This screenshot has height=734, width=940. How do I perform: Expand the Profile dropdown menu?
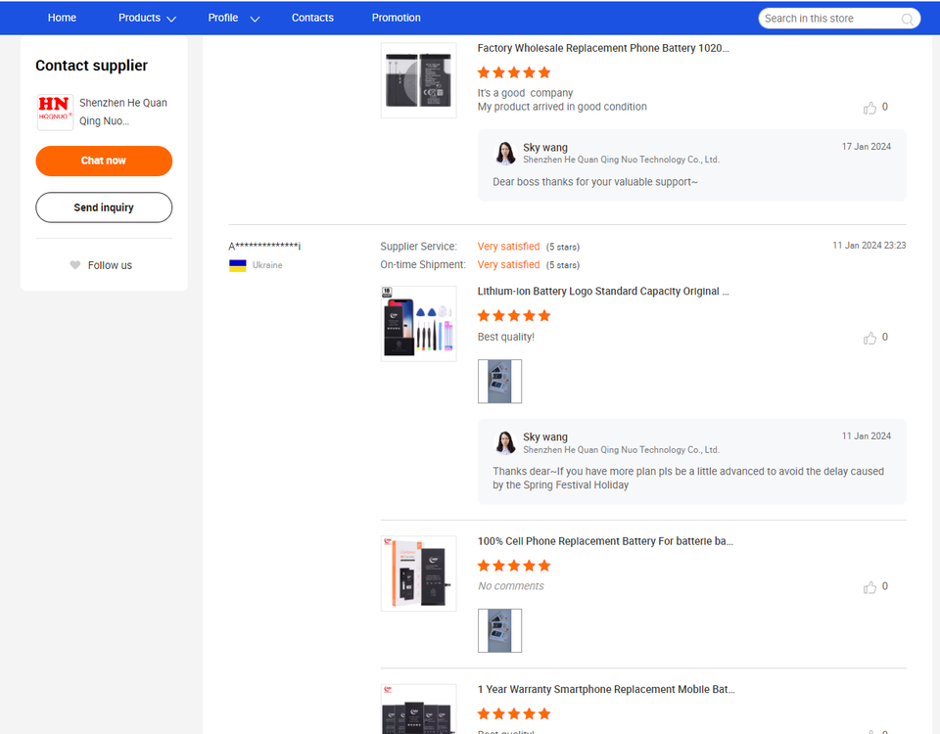point(233,19)
